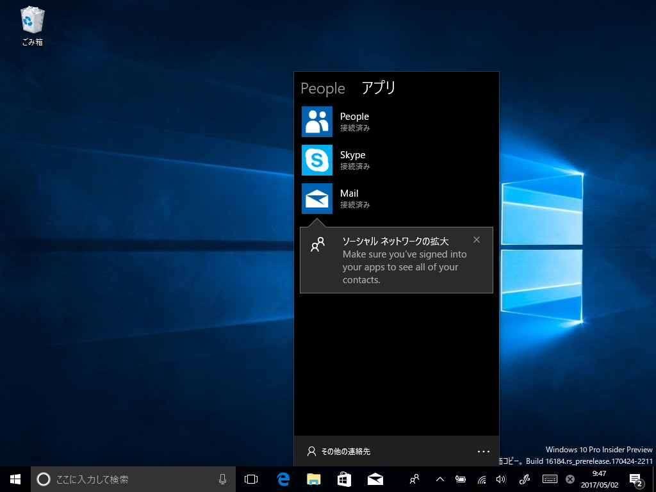Viewport: 656px width, 492px height.
Task: Dismiss the social network expansion tip
Action: [477, 240]
